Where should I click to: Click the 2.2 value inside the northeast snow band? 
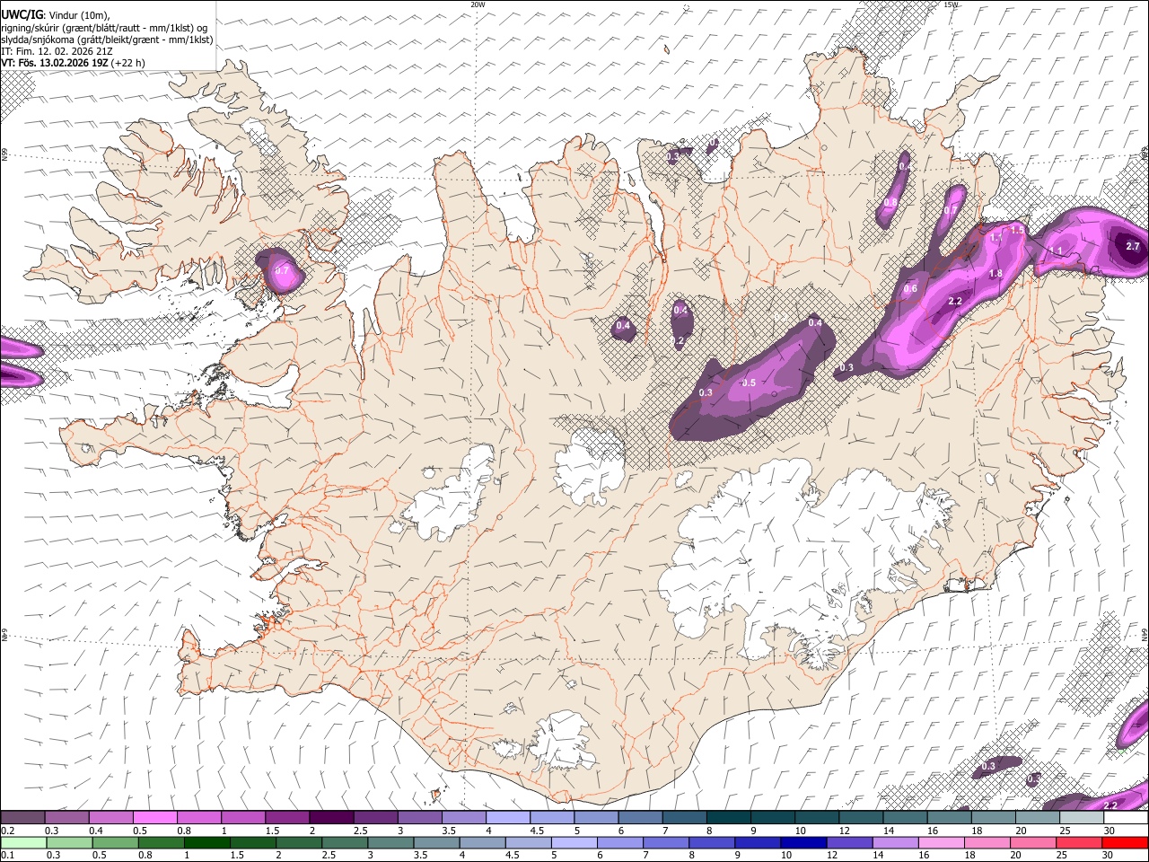click(955, 302)
